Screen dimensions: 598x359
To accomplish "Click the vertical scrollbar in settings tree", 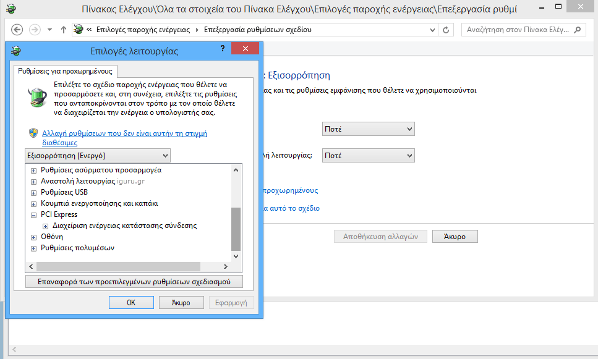I will 236,229.
